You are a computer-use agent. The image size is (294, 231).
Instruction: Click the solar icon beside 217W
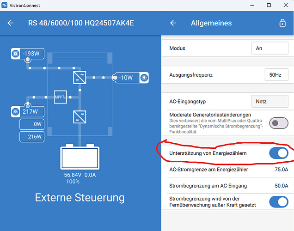pos(16,112)
